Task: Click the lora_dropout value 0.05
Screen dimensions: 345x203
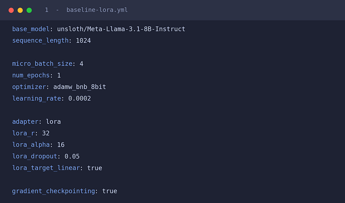Action: click(72, 157)
